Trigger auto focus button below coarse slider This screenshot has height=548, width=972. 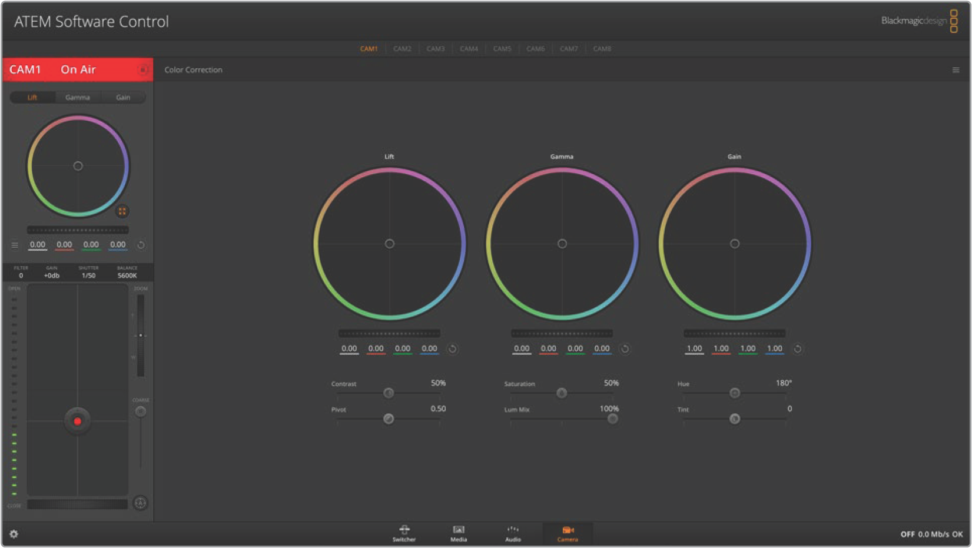[140, 503]
